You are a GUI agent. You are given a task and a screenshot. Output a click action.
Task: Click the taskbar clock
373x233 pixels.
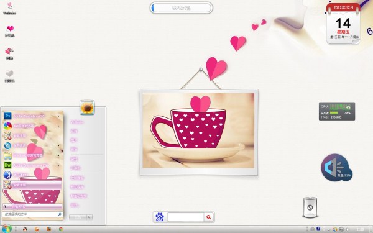360,229
